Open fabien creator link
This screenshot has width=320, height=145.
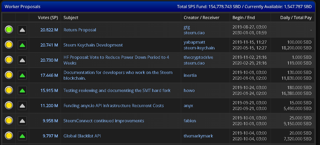tap(190, 121)
